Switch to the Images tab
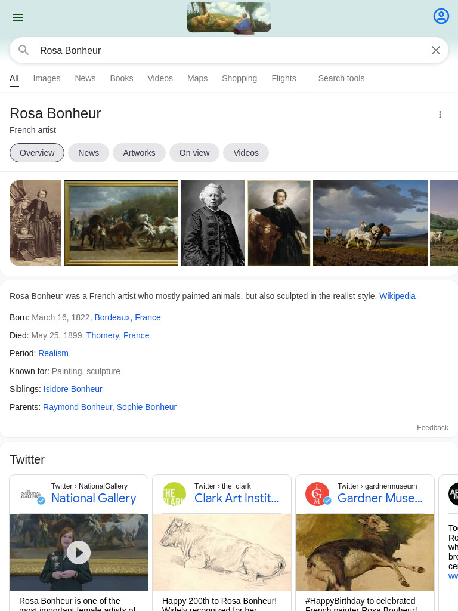 click(47, 78)
